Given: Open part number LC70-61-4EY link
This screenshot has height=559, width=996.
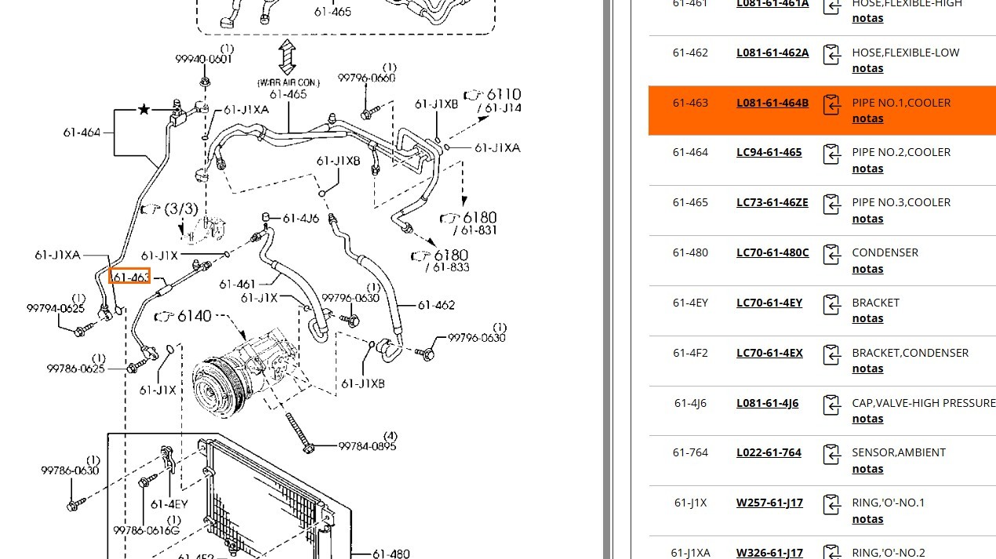Looking at the screenshot, I should click(769, 303).
